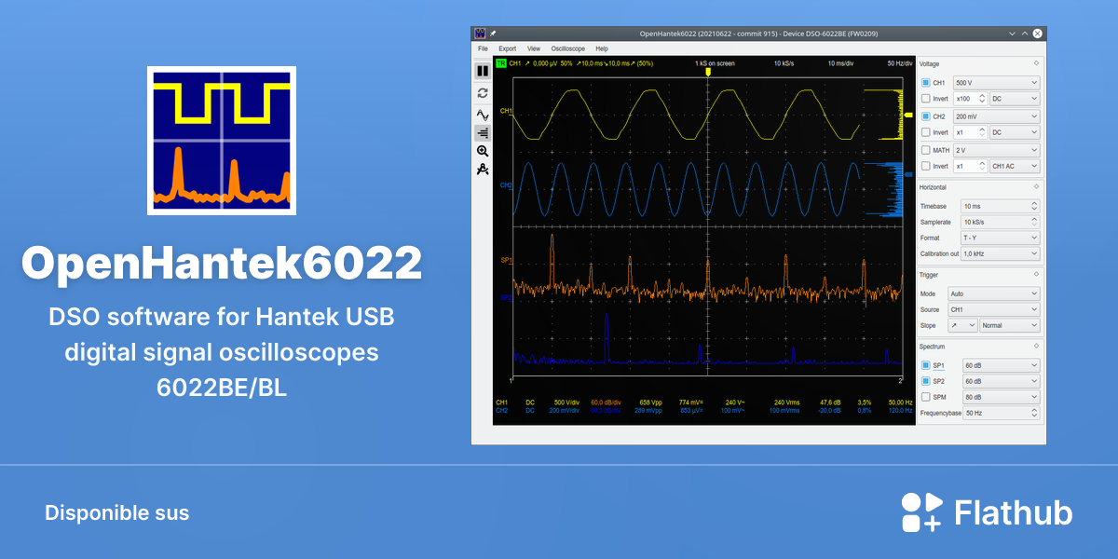This screenshot has height=559, width=1118.
Task: Click cursor marker 1 below the graph
Action: pos(512,381)
